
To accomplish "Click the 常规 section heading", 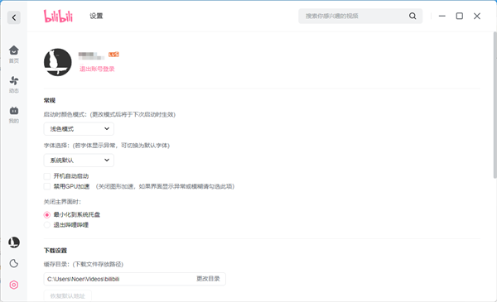I will tap(50, 100).
